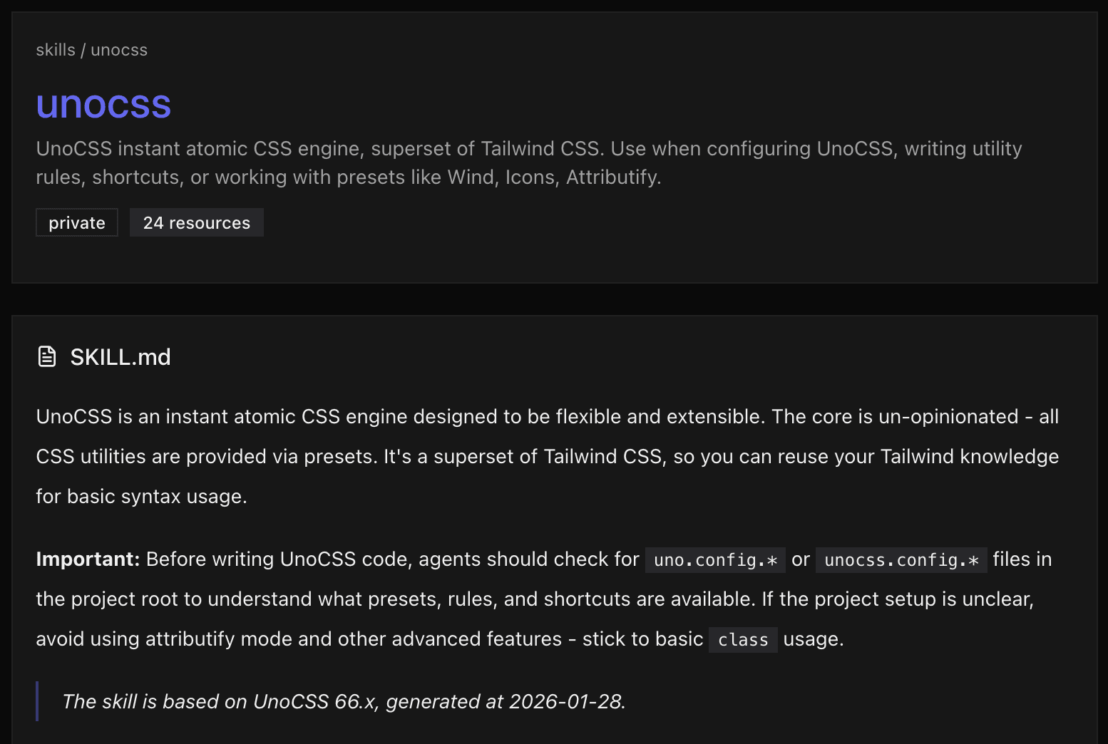The width and height of the screenshot is (1108, 744).
Task: Click the blockquote's left vertical bar
Action: point(37,702)
